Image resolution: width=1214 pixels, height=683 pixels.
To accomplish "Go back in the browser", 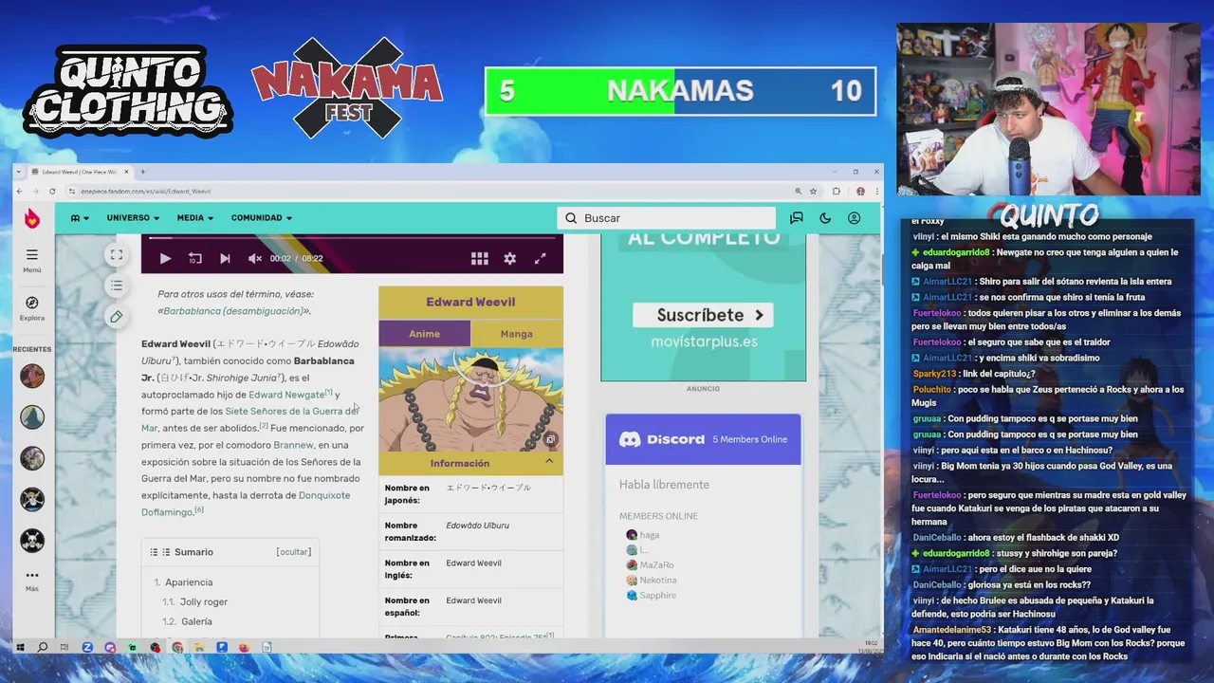I will (x=20, y=192).
